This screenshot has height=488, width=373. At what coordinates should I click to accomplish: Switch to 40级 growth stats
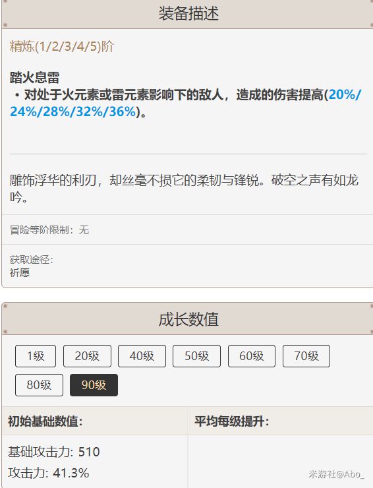pos(142,356)
